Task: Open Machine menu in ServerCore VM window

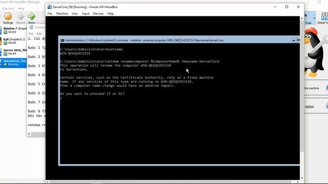Action: 62,14
